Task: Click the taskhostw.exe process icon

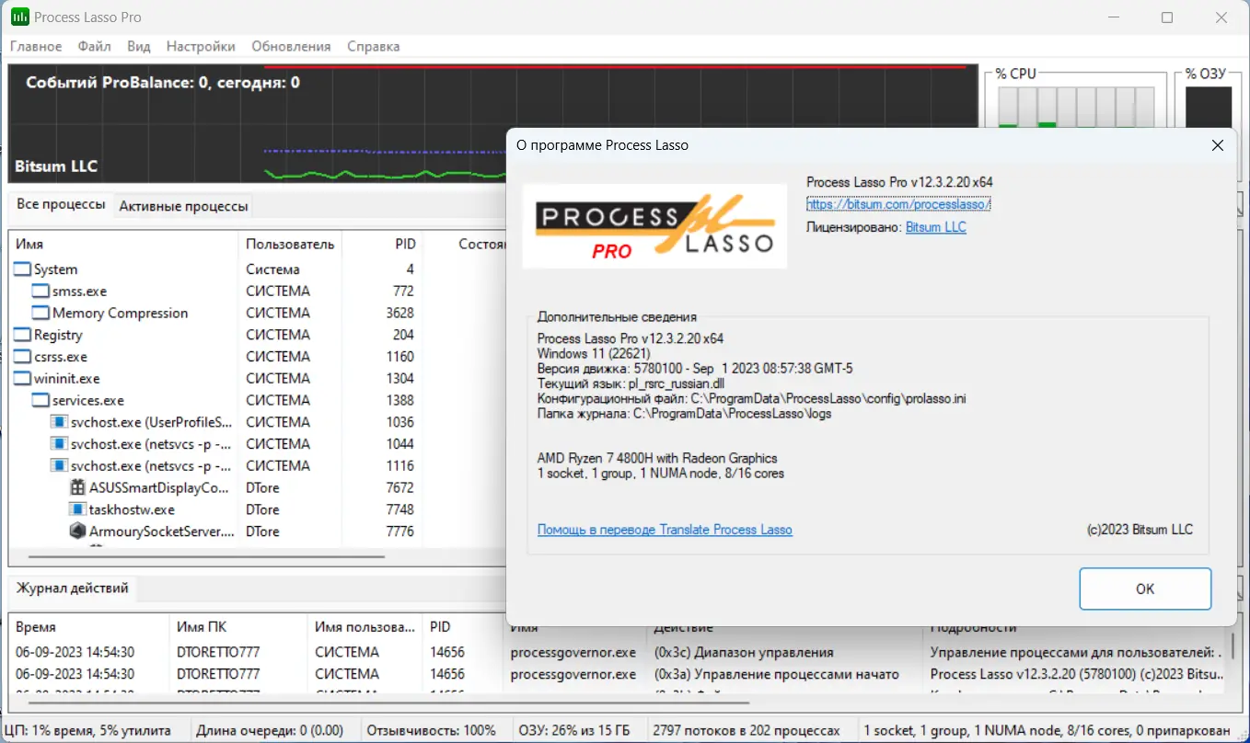Action: [x=76, y=509]
